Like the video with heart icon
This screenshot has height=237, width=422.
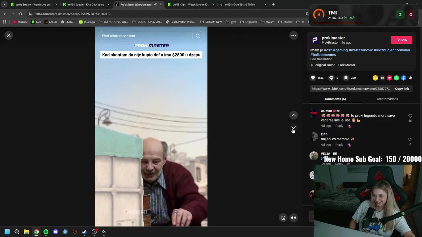(313, 78)
